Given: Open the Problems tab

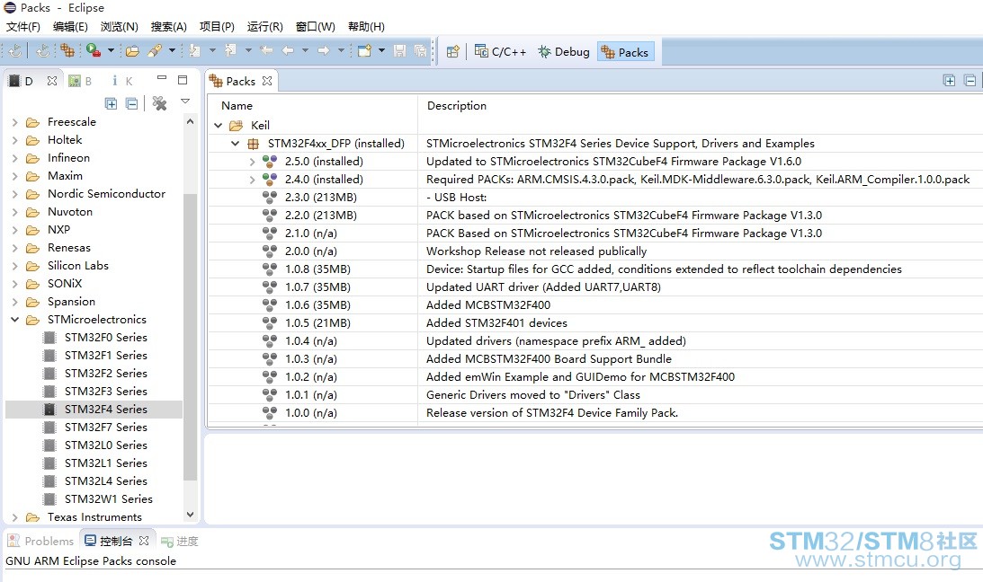Looking at the screenshot, I should click(x=40, y=541).
